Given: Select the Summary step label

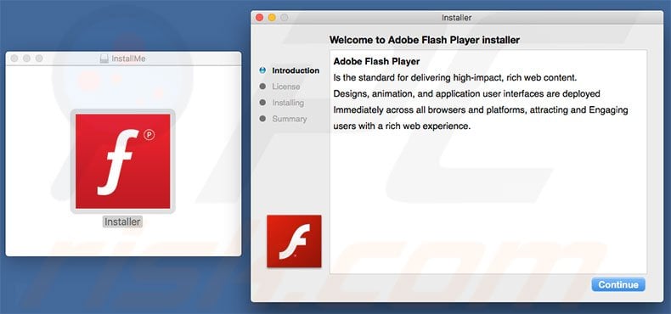Looking at the screenshot, I should [x=290, y=119].
